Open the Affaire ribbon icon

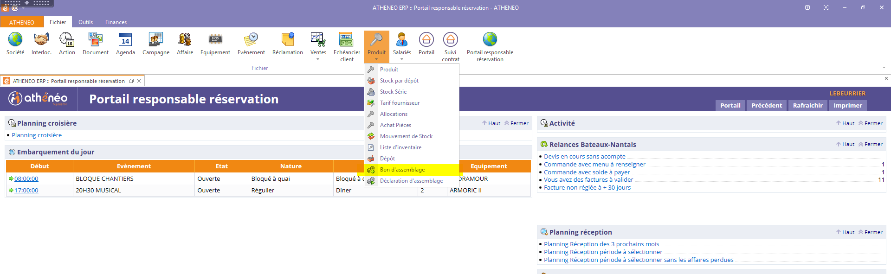(185, 44)
